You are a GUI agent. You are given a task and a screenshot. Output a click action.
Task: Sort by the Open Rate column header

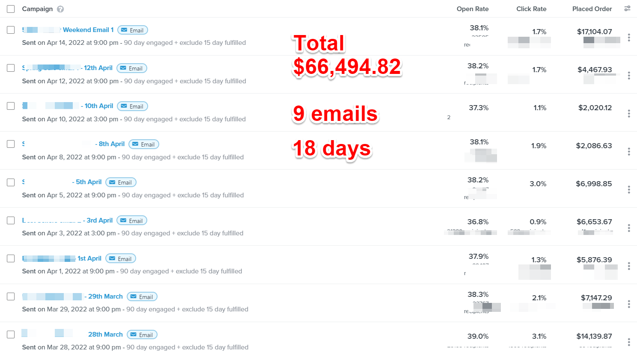[472, 9]
